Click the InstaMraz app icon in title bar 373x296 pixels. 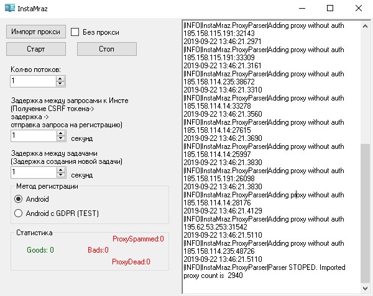pos(10,8)
